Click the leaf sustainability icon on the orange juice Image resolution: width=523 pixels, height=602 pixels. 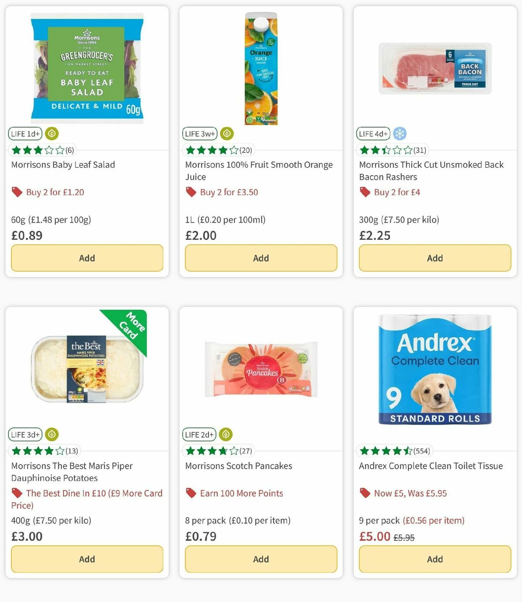(226, 134)
